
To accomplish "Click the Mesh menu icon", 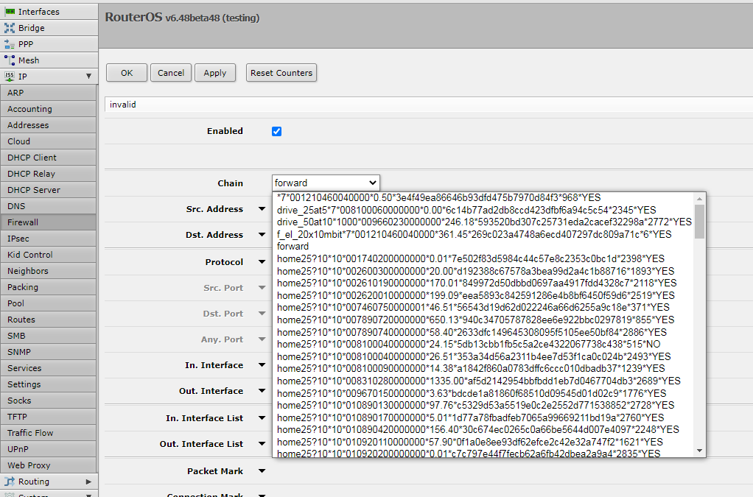I will [10, 60].
